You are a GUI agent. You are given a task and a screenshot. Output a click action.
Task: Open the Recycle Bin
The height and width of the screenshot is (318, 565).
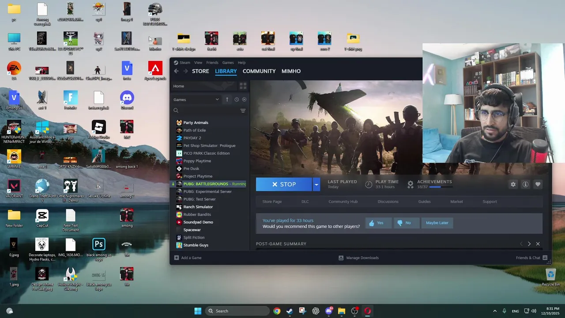550,277
